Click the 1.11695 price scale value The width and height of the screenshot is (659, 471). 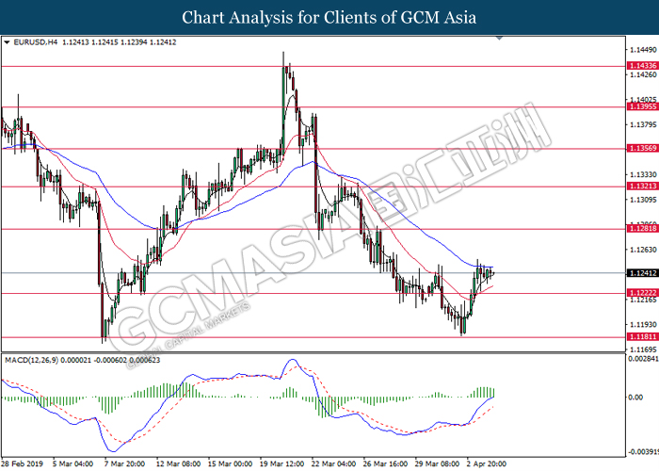click(x=643, y=349)
